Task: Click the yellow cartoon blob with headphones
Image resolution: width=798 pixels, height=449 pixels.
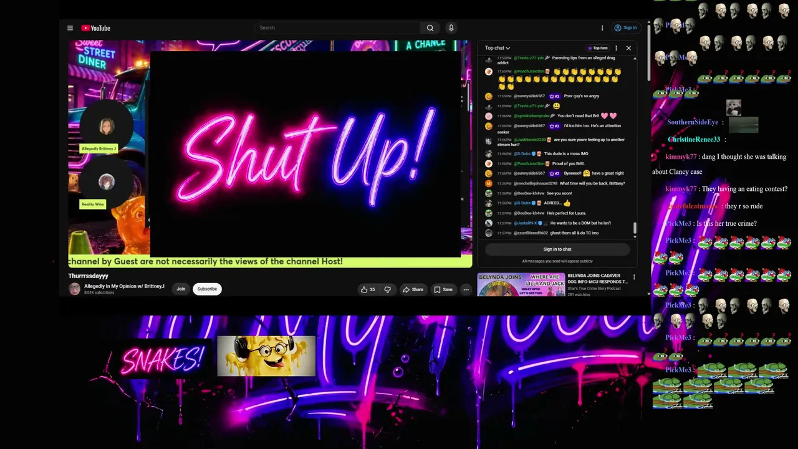Action: point(266,356)
